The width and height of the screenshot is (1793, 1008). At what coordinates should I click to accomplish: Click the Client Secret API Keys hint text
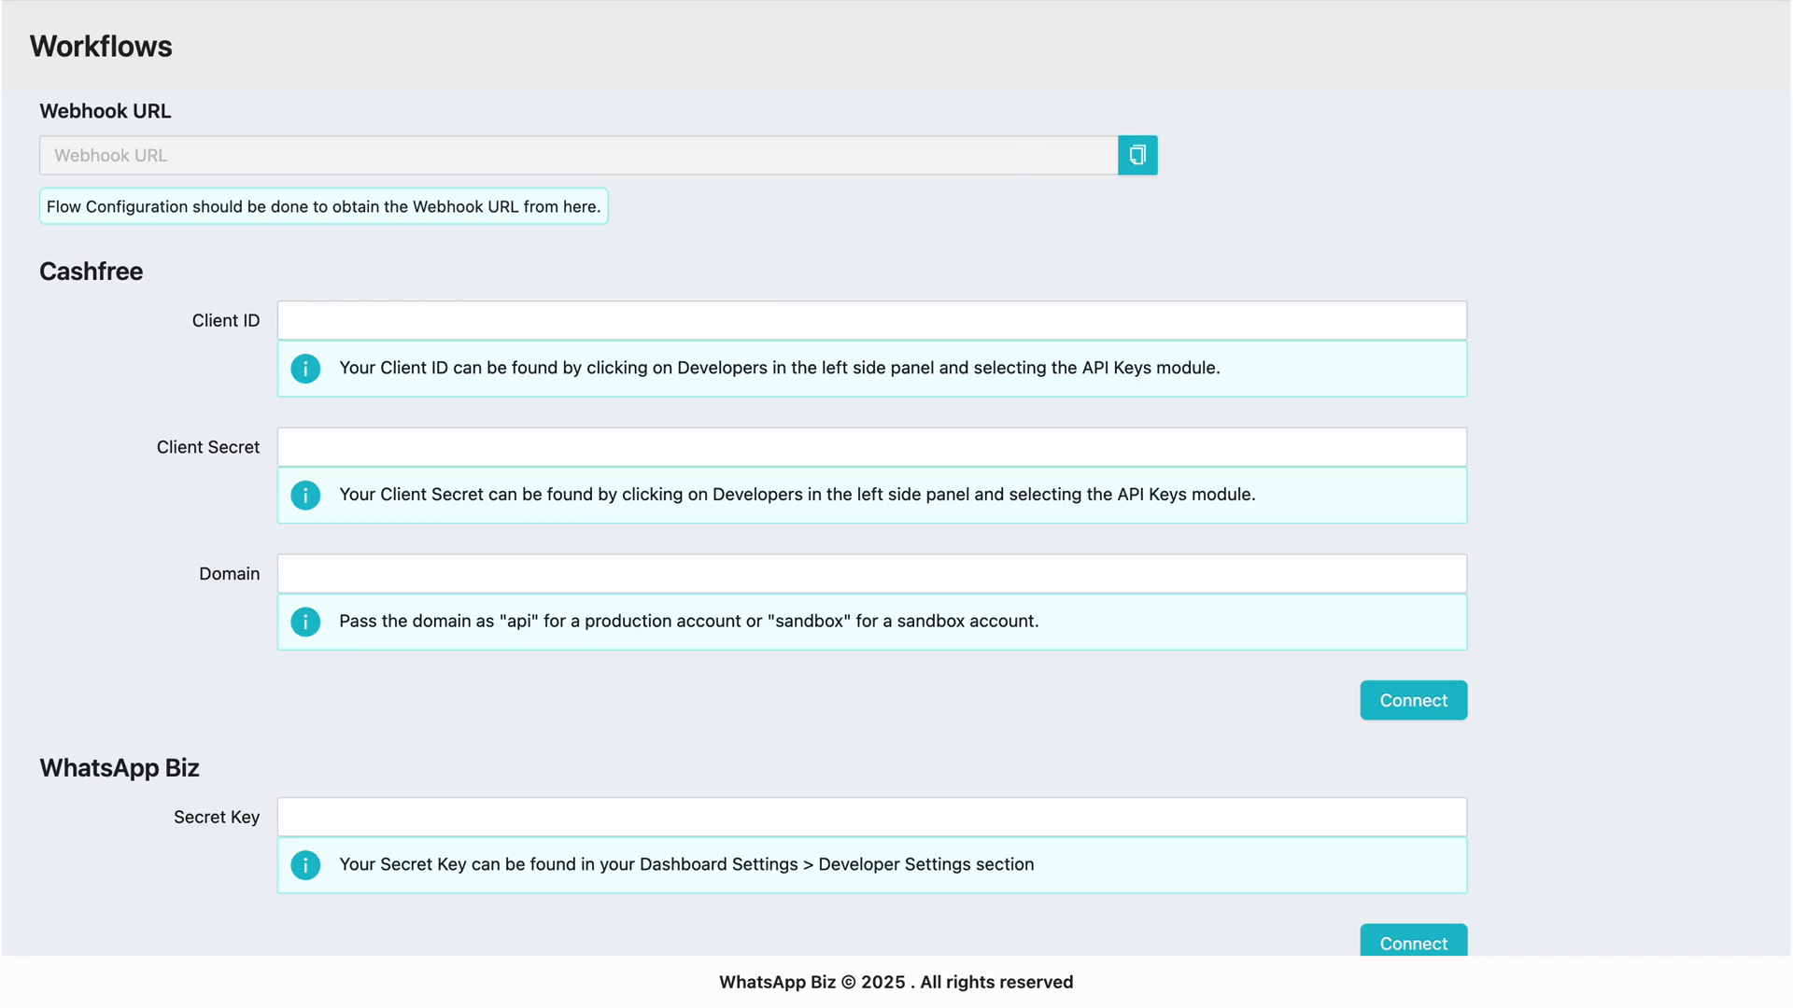coord(798,494)
